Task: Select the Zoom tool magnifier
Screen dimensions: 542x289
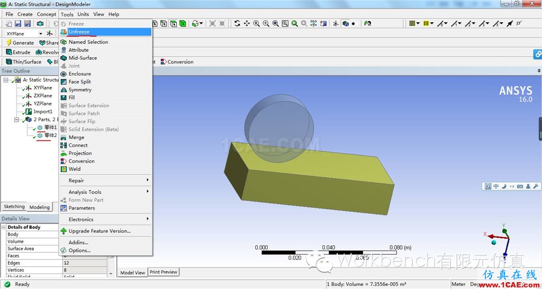Action: (257, 23)
